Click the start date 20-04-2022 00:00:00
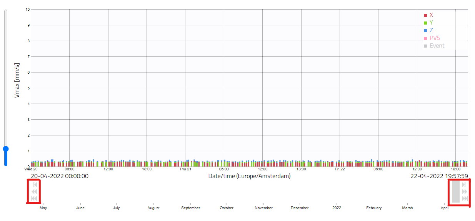The width and height of the screenshot is (475, 221). click(60, 176)
